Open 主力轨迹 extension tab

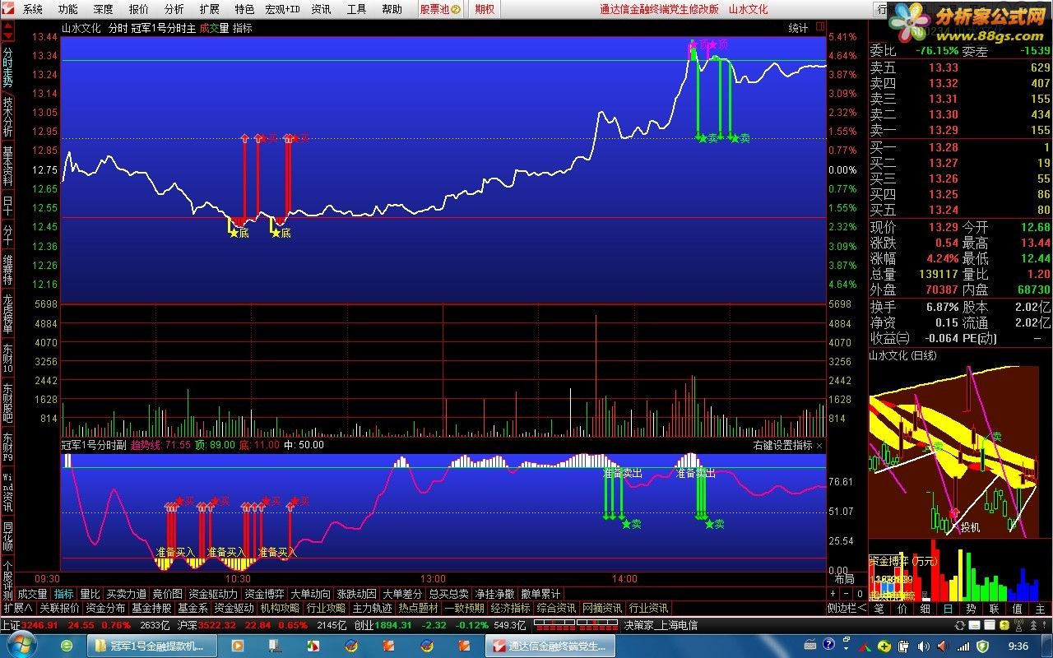(372, 609)
